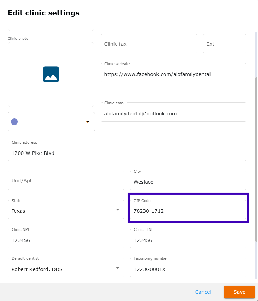Click the orange Save button
Viewport: 258px width, 301px height.
[239, 292]
